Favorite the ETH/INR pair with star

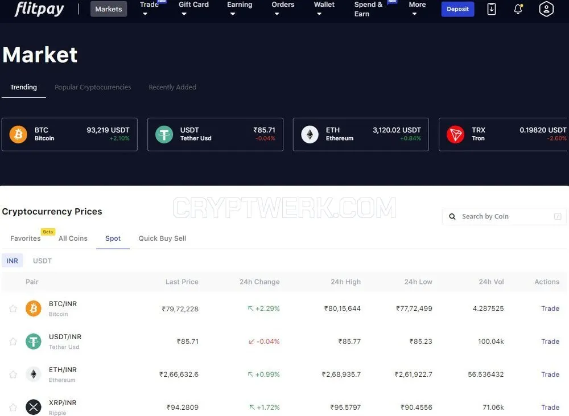tap(13, 374)
